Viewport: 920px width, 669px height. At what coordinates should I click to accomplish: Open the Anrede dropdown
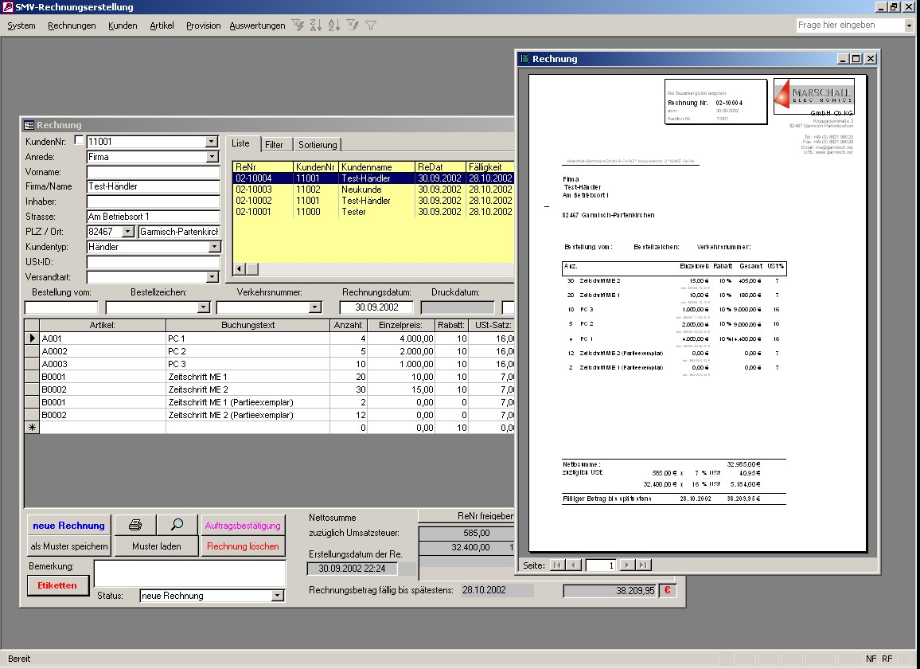pyautogui.click(x=211, y=157)
